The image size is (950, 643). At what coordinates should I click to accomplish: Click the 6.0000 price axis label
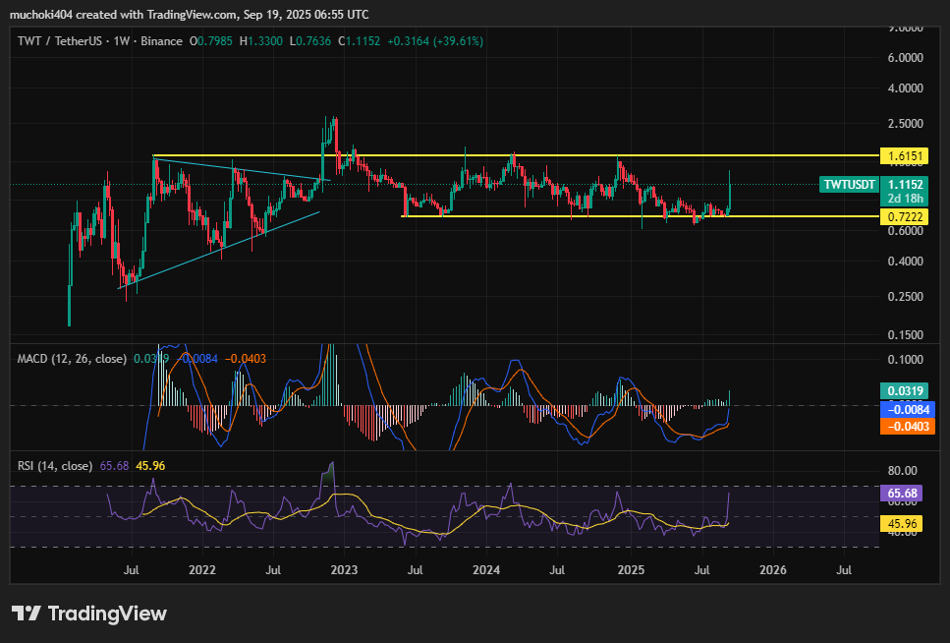pos(905,58)
